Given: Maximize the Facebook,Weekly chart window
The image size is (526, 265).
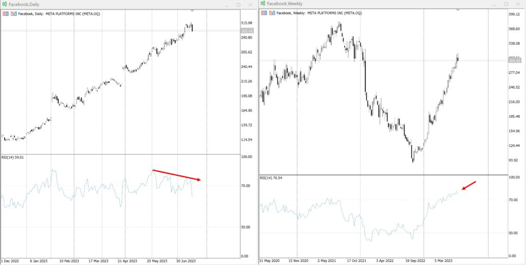Looking at the screenshot, I should [496, 4].
